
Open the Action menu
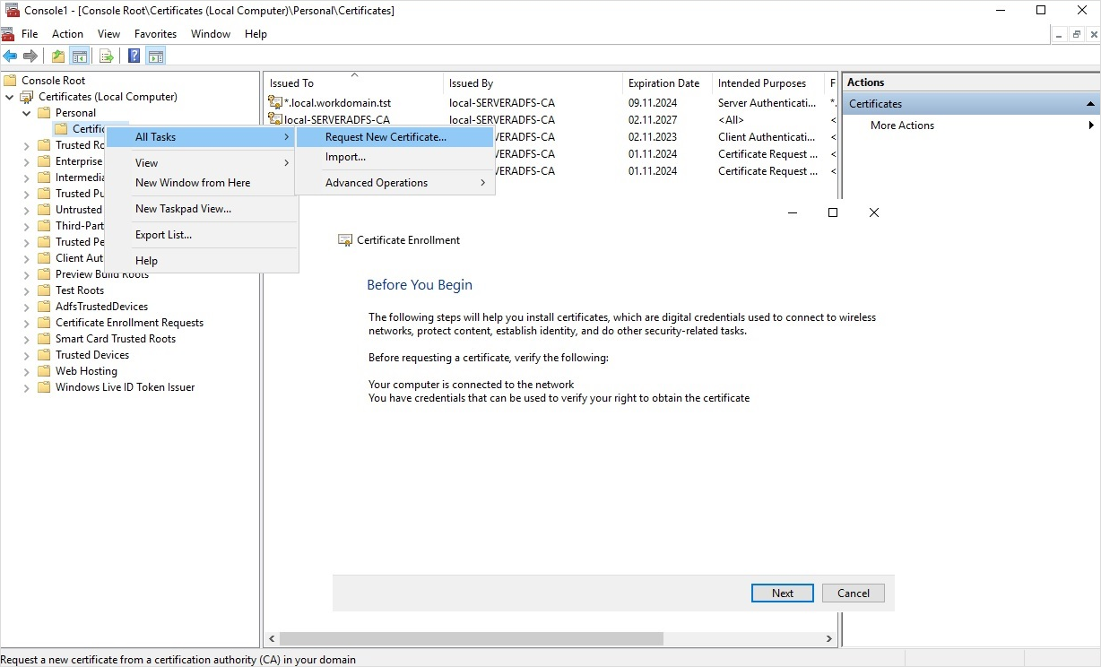point(67,34)
